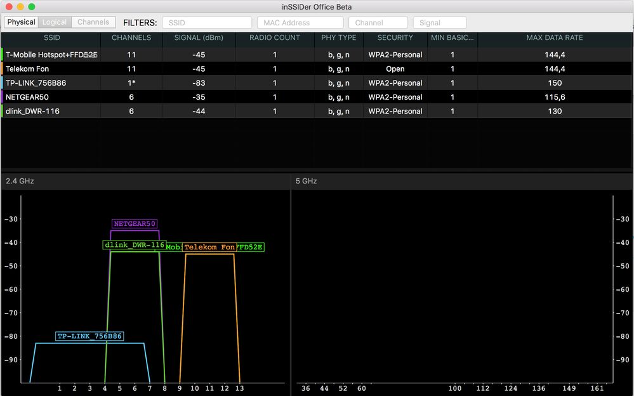Sort by RADIO COUNT column header

click(275, 37)
